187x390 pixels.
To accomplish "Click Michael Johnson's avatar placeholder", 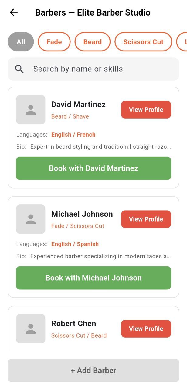I will pyautogui.click(x=31, y=219).
